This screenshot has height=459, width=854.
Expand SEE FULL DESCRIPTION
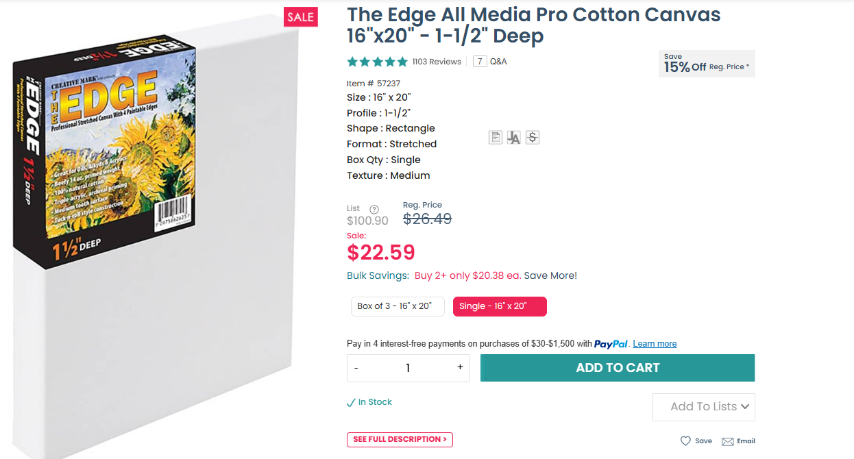400,439
